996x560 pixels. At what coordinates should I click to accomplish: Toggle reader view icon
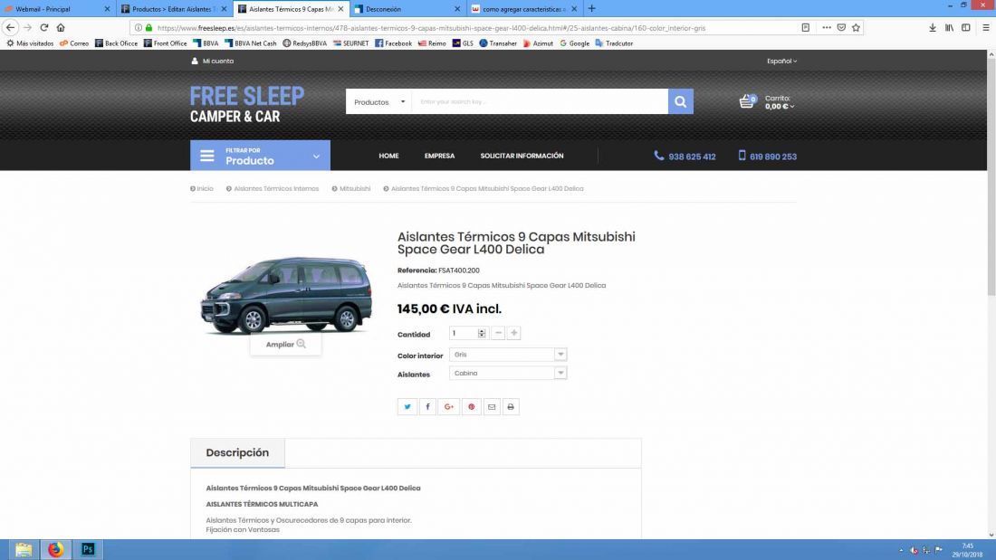tap(806, 27)
